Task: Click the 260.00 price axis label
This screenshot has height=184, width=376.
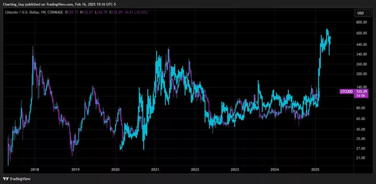Action: (x=361, y=64)
